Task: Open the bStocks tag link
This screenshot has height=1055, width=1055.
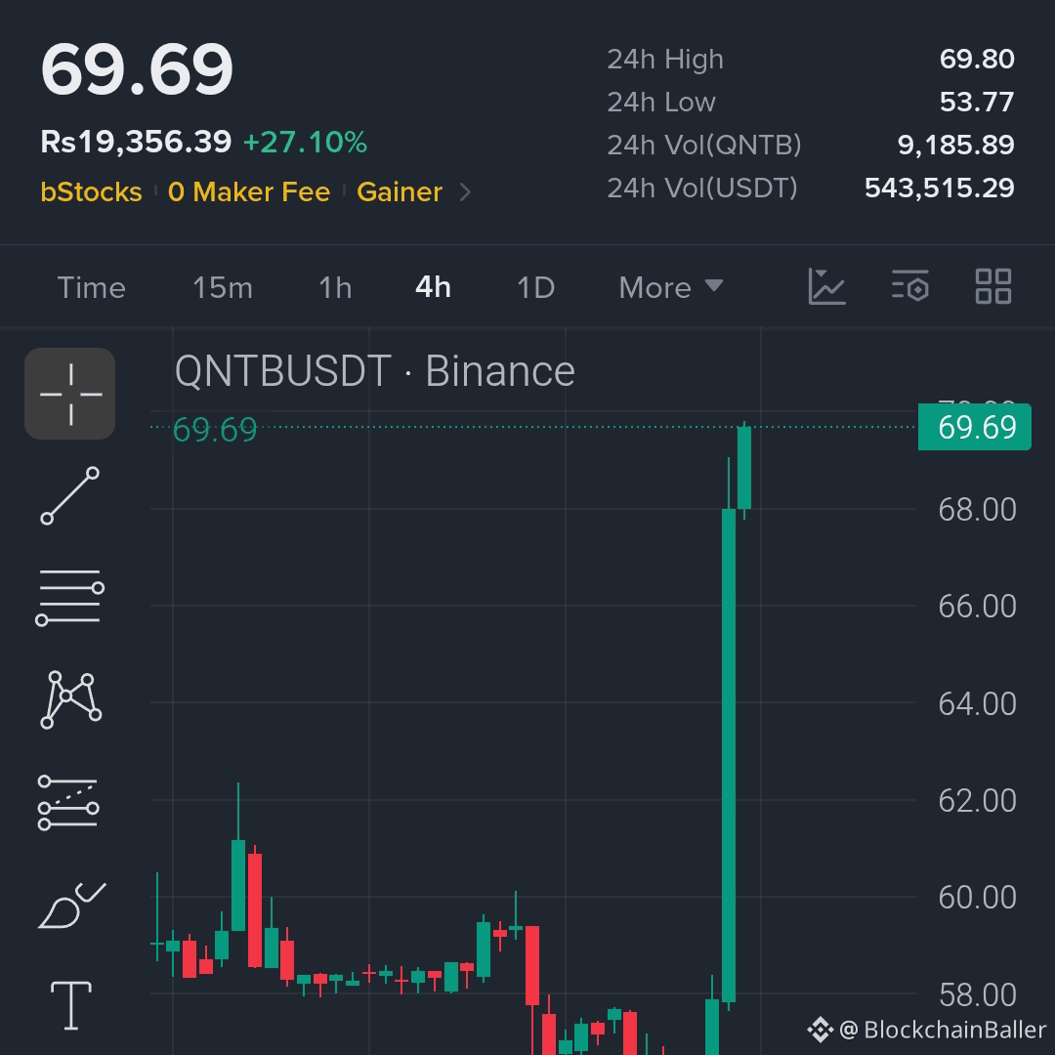Action: click(92, 192)
